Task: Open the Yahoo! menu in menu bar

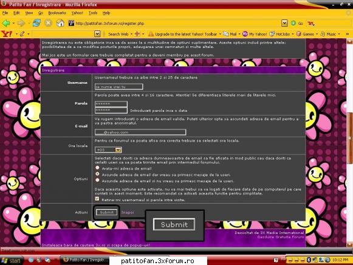Action: 77,13
